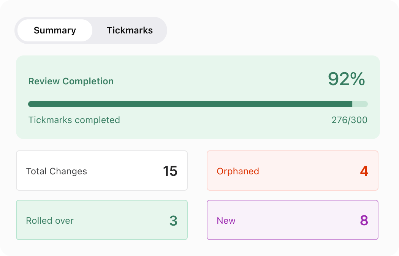Click the unfilled end of the progress bar
The height and width of the screenshot is (256, 399).
(360, 104)
